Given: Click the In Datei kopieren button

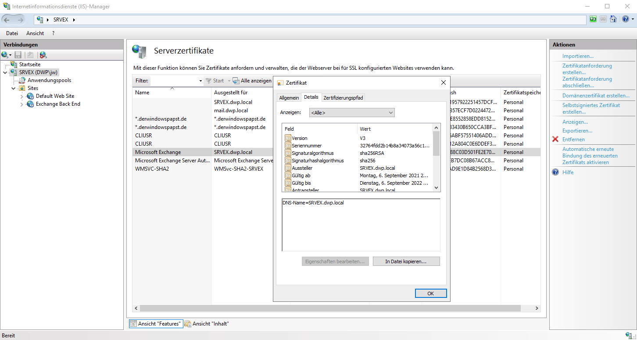Looking at the screenshot, I should [406, 261].
